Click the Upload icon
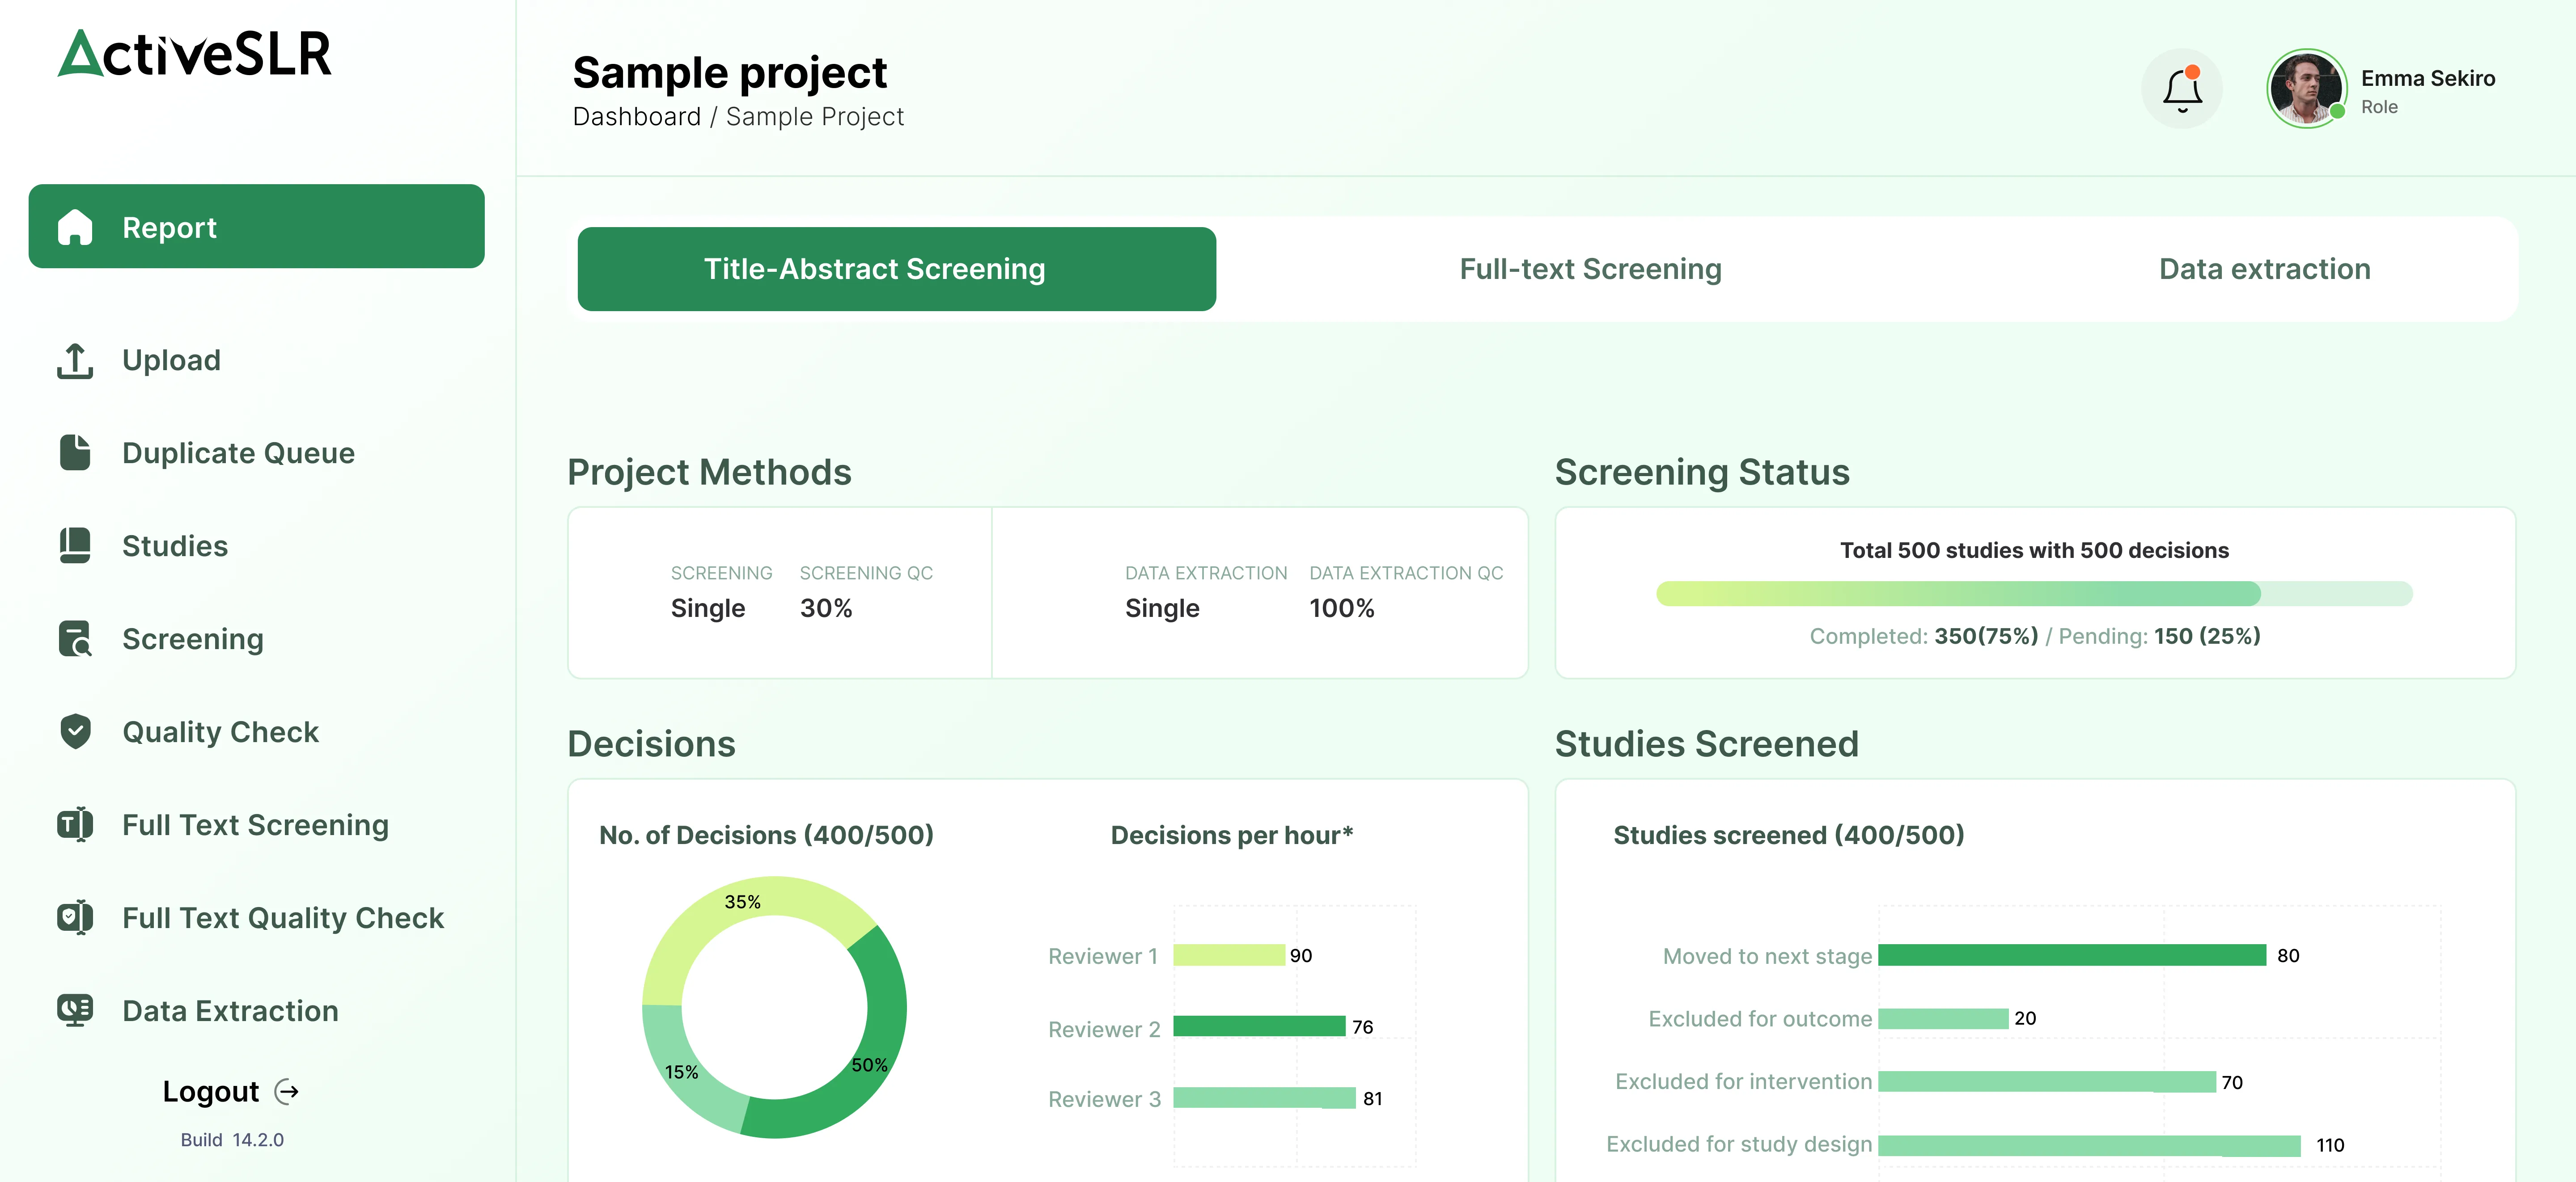This screenshot has height=1182, width=2576. [x=76, y=360]
